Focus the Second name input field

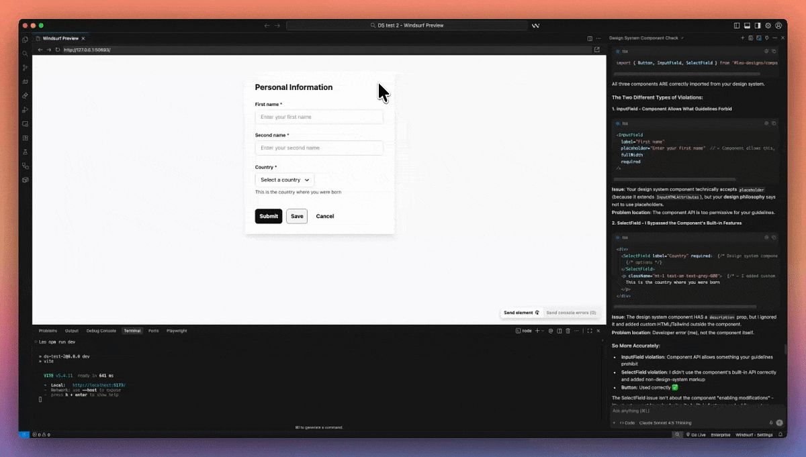pos(319,148)
